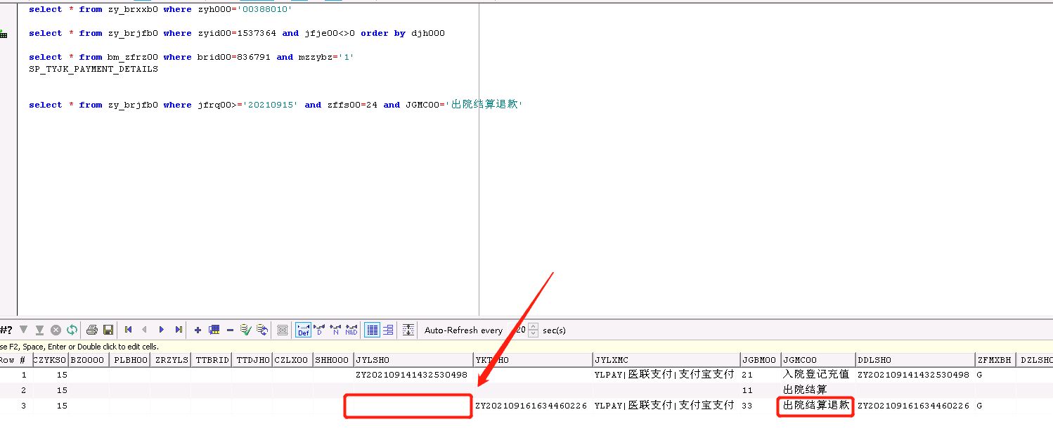Image resolution: width=1053 pixels, height=431 pixels.
Task: Delete row with minus icon
Action: coord(230,330)
